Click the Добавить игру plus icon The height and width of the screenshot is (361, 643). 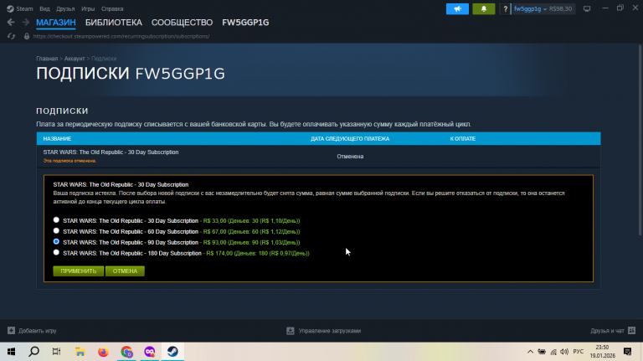pyautogui.click(x=11, y=331)
